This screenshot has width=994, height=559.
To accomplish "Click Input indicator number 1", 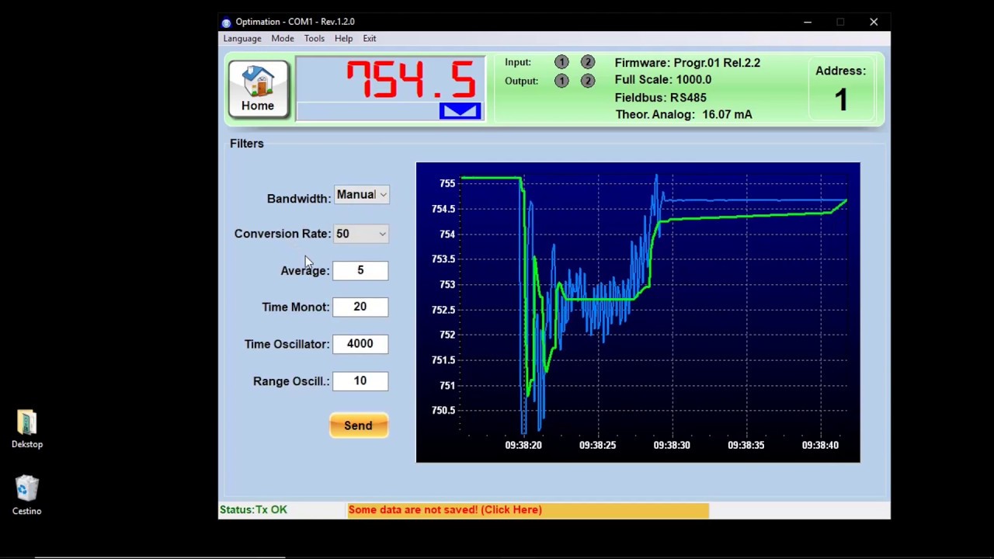I will 561,62.
